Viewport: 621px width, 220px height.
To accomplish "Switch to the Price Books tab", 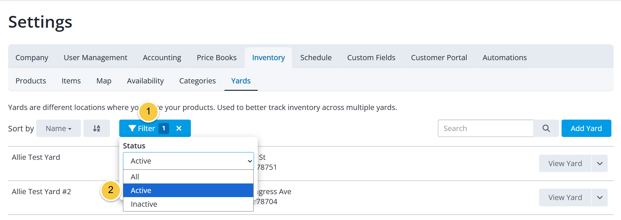I will coord(217,58).
